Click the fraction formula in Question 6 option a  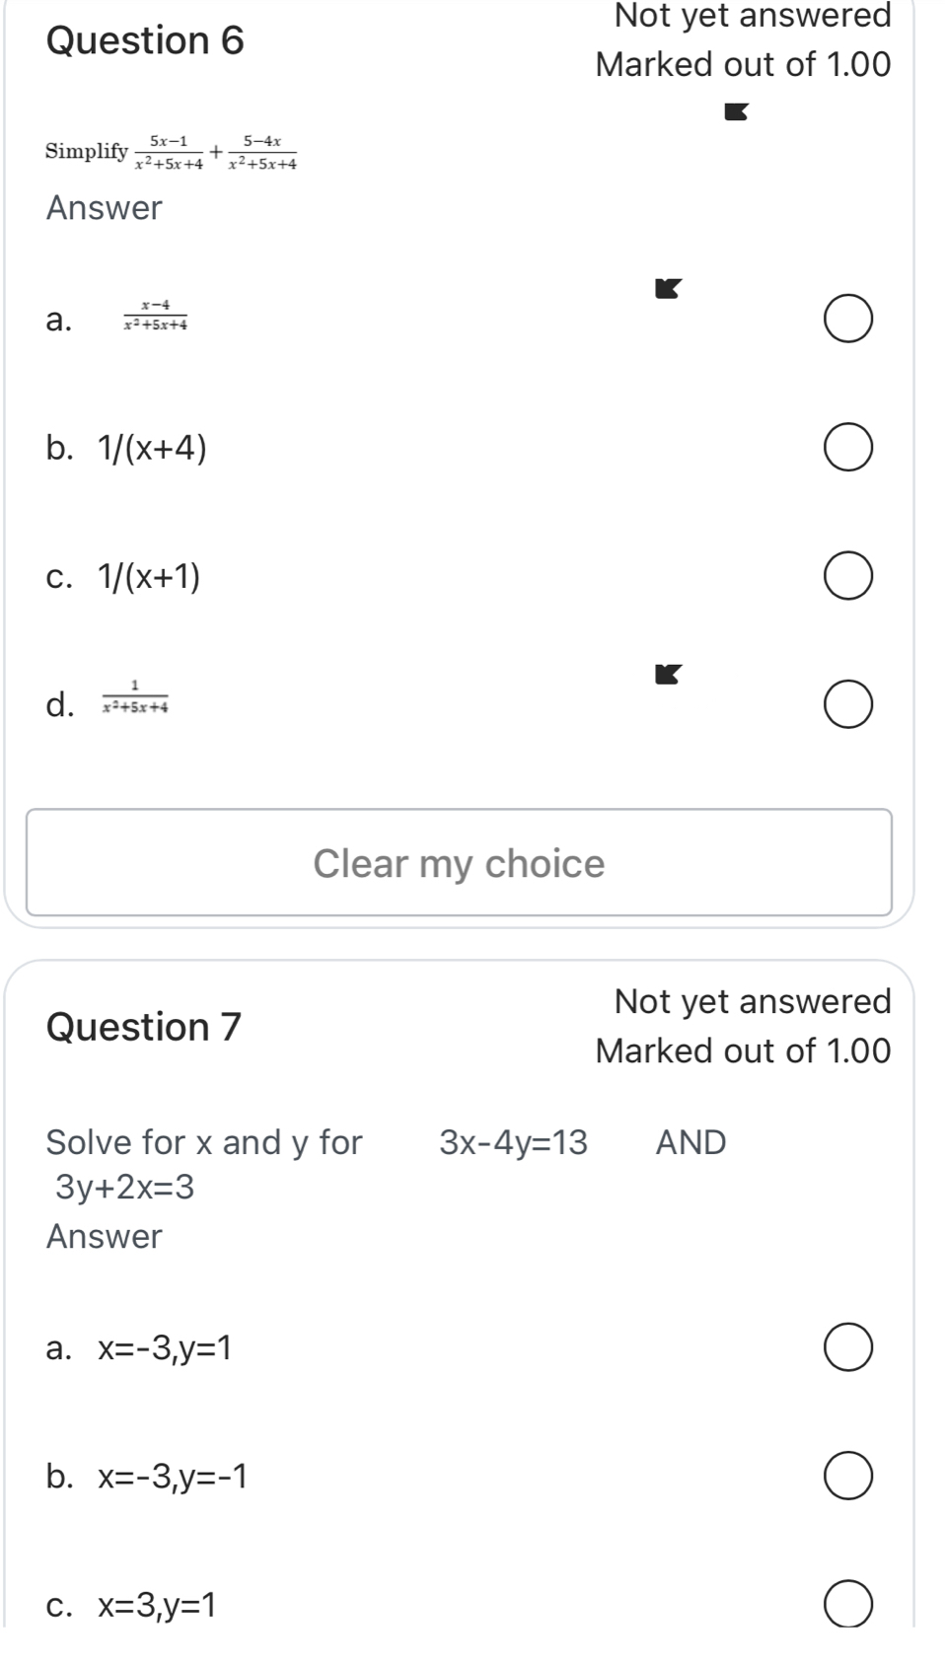[x=155, y=315]
